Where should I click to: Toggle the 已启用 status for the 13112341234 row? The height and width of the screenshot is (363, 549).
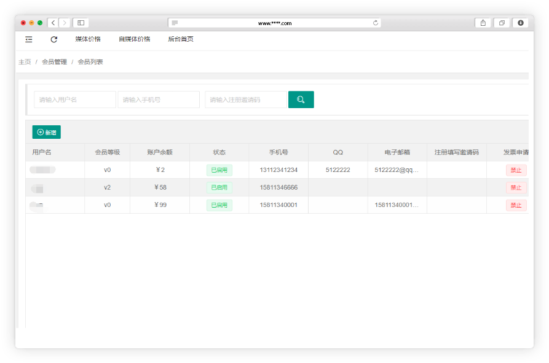[219, 170]
